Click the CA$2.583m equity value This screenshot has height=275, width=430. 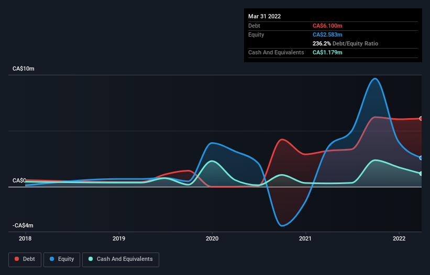point(327,35)
